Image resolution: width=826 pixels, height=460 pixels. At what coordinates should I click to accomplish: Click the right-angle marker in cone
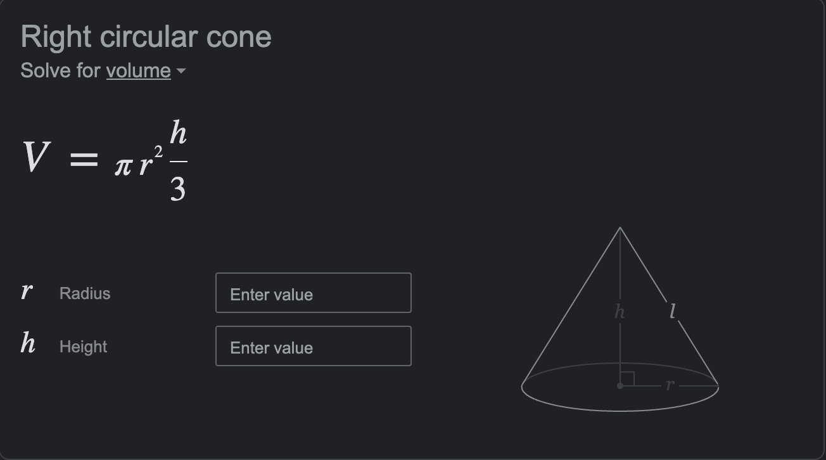[627, 378]
